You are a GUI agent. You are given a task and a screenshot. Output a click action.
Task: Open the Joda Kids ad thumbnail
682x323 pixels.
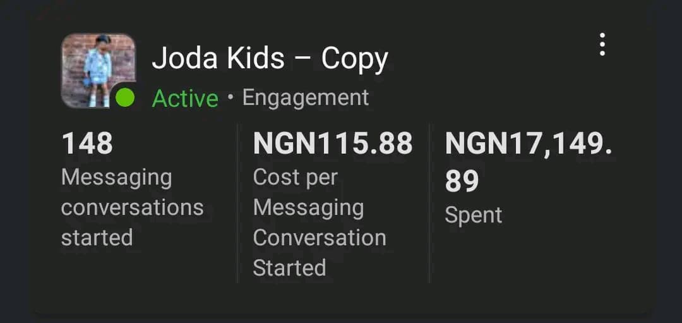[97, 68]
